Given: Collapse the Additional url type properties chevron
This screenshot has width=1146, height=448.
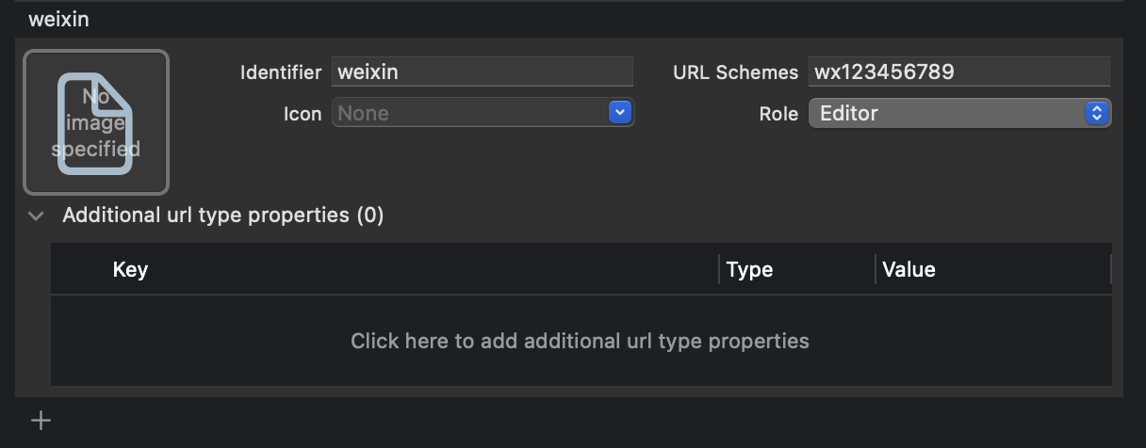Looking at the screenshot, I should coord(36,216).
